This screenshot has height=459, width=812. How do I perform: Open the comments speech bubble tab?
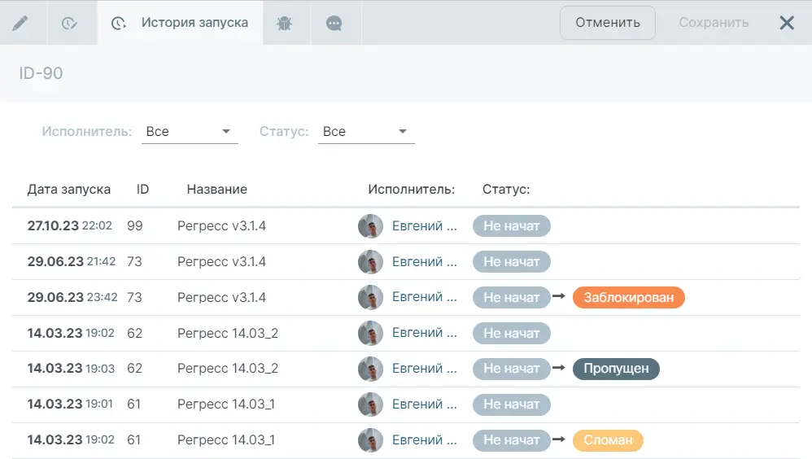point(334,23)
